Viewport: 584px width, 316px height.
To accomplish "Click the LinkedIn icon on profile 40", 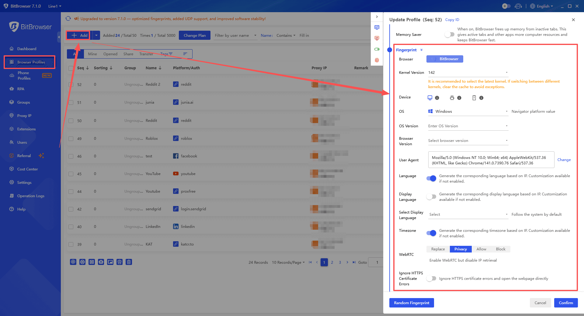I will [176, 226].
